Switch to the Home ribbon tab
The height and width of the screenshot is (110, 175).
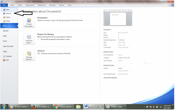coord(12,5)
